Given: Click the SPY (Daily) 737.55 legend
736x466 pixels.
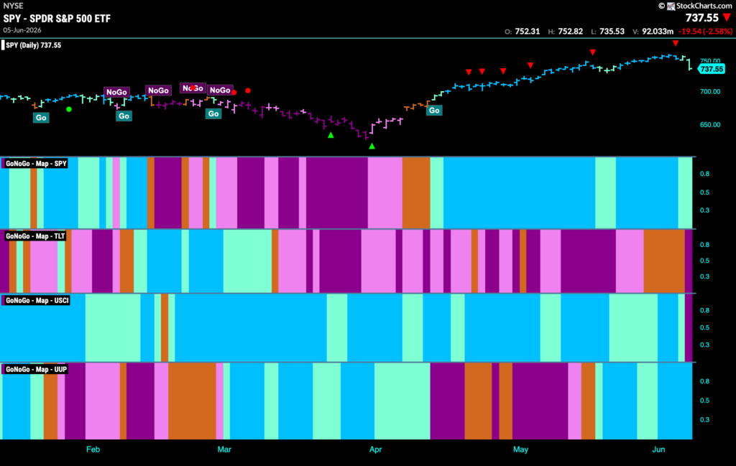Looking at the screenshot, I should [x=33, y=45].
